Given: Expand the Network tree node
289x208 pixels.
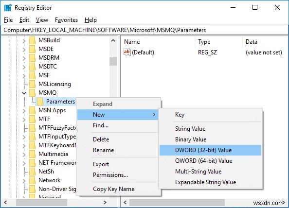Looking at the screenshot, I should (x=24, y=181).
